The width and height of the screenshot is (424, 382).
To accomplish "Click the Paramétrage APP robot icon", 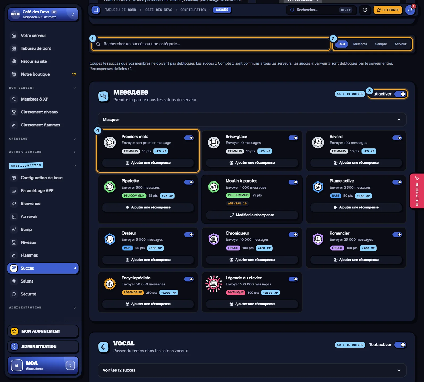I will 14,191.
